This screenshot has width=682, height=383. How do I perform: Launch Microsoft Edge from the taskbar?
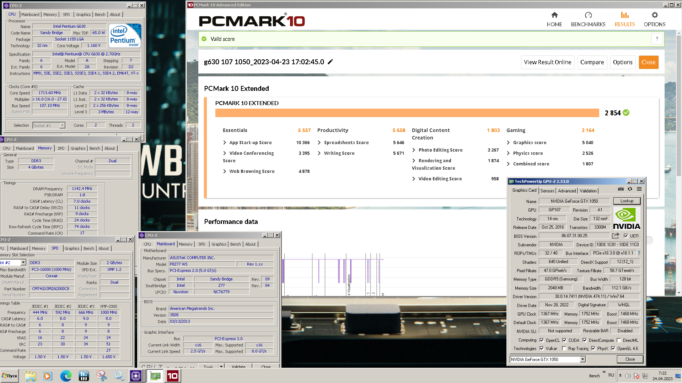click(x=66, y=376)
